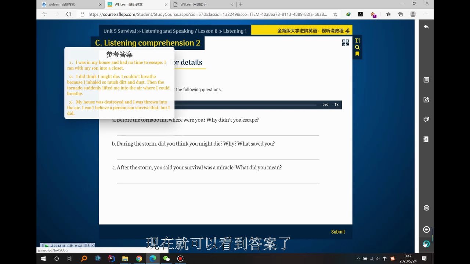Open the browser profile avatar
The image size is (470, 264).
click(413, 14)
